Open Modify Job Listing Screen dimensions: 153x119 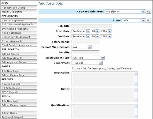pos(19,11)
